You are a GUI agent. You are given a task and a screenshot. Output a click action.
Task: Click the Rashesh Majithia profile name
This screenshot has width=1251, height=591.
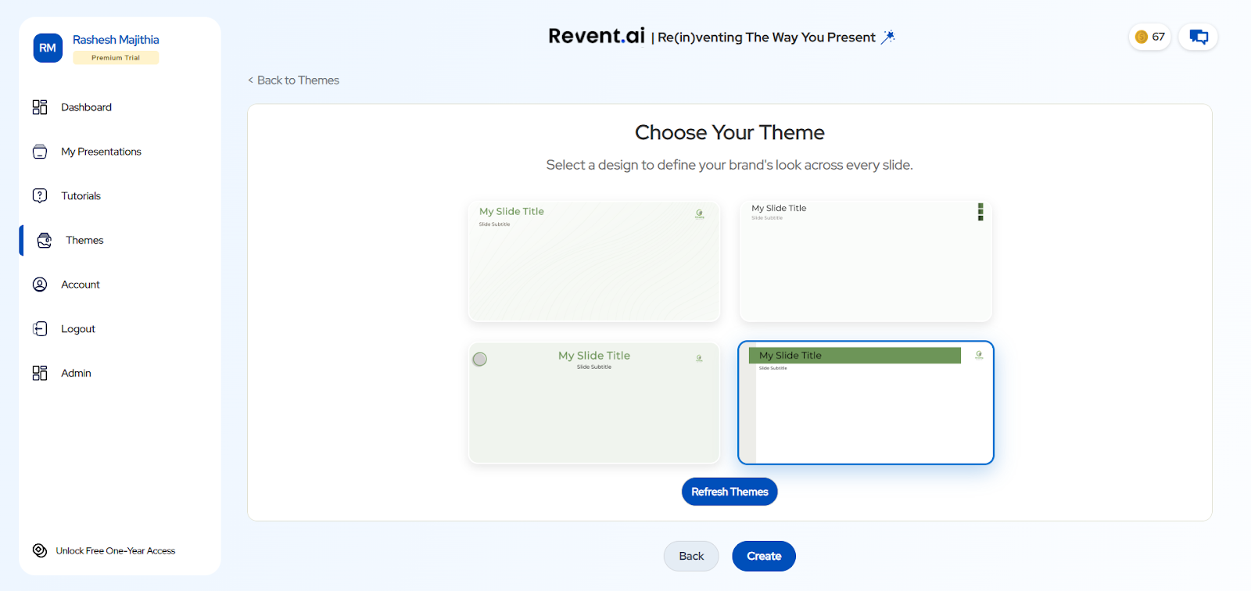pyautogui.click(x=116, y=39)
